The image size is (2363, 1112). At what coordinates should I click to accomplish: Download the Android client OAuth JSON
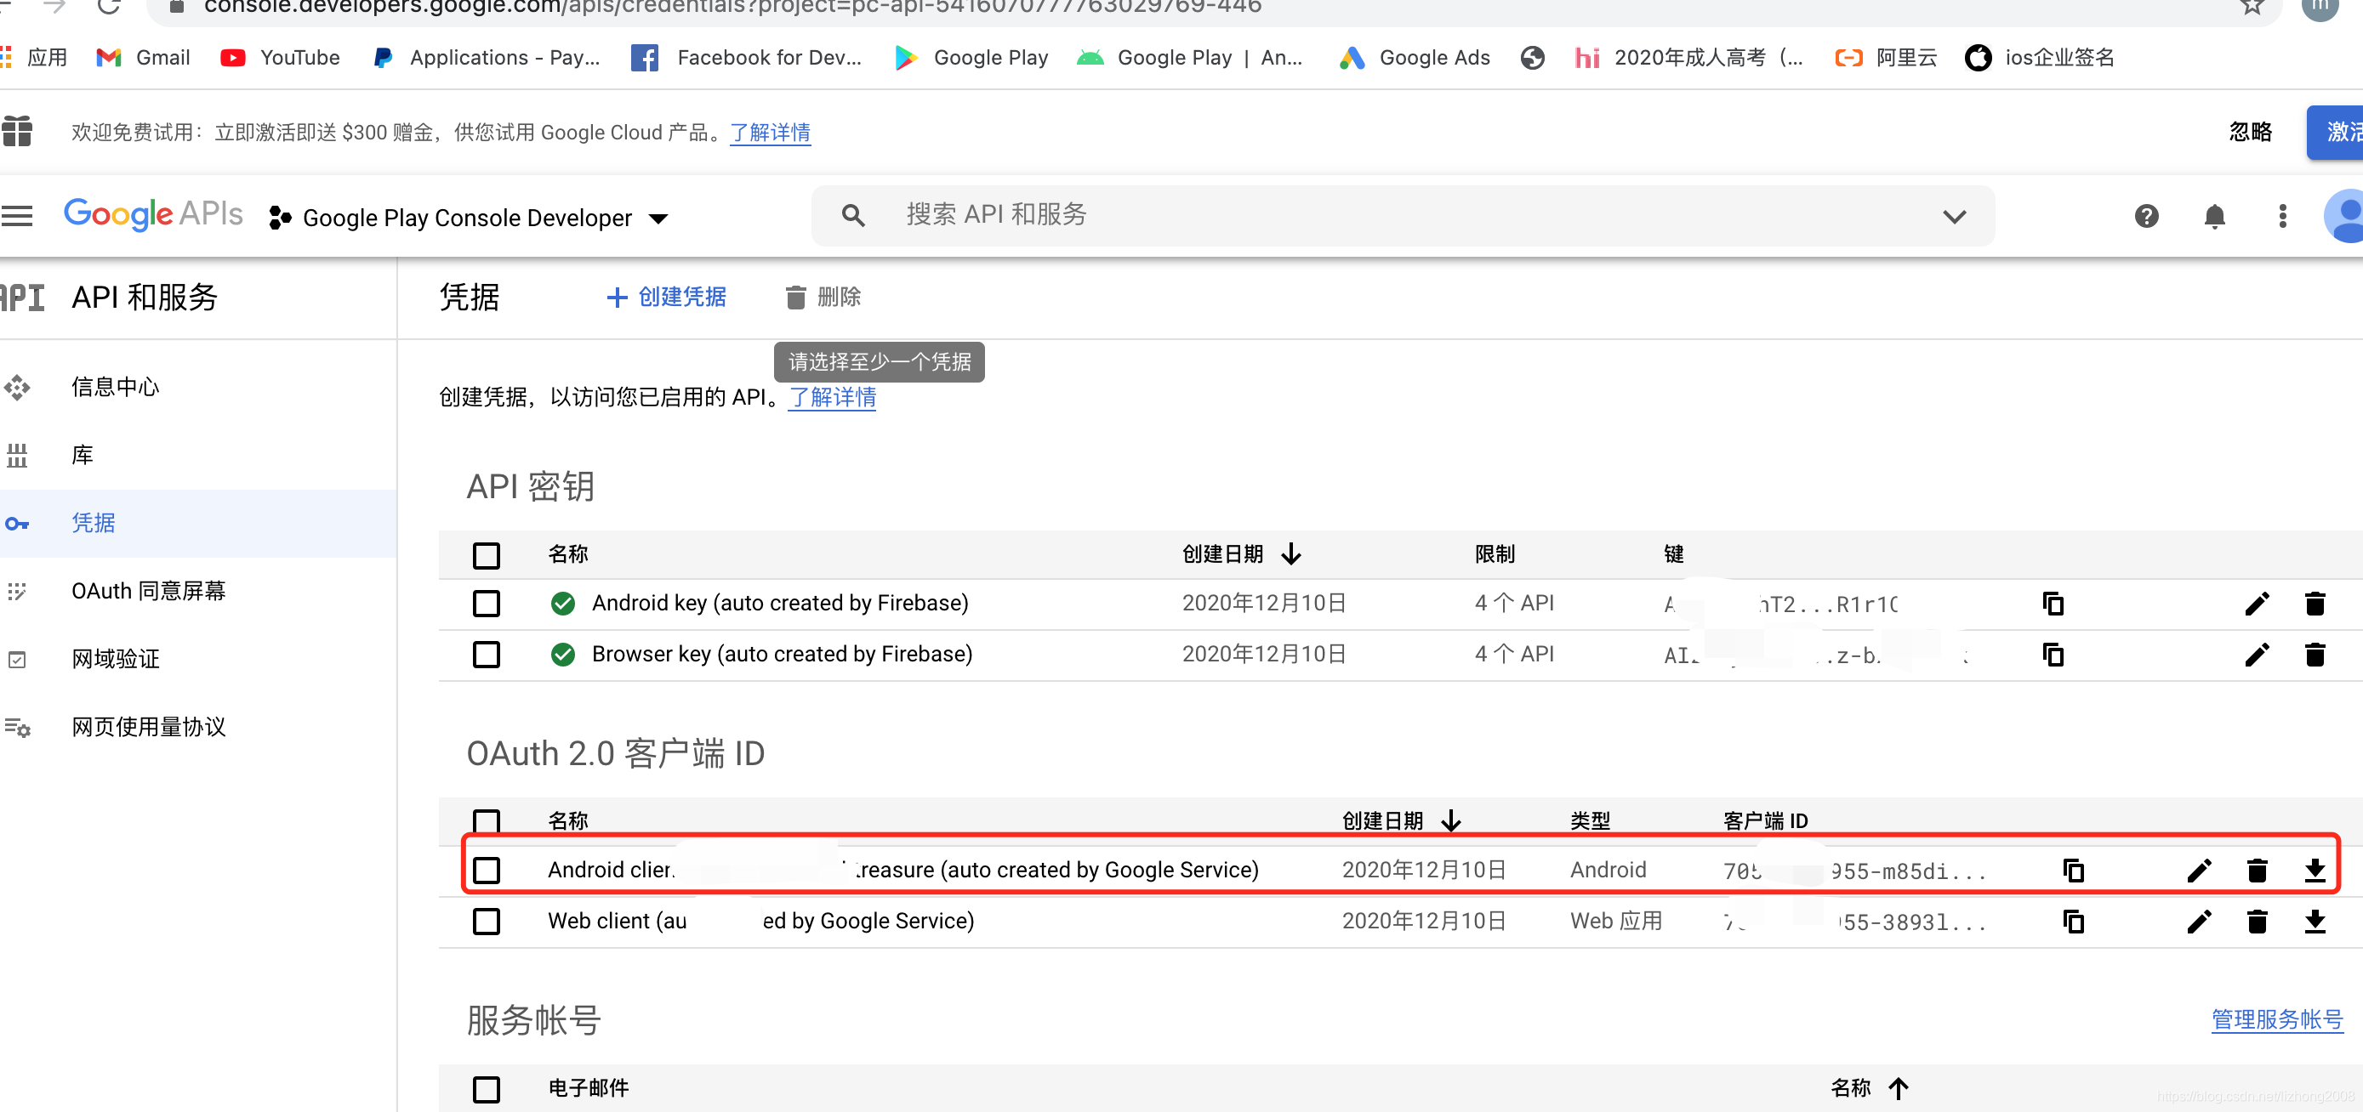coord(2315,870)
